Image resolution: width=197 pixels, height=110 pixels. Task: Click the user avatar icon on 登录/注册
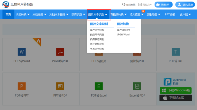179,5
